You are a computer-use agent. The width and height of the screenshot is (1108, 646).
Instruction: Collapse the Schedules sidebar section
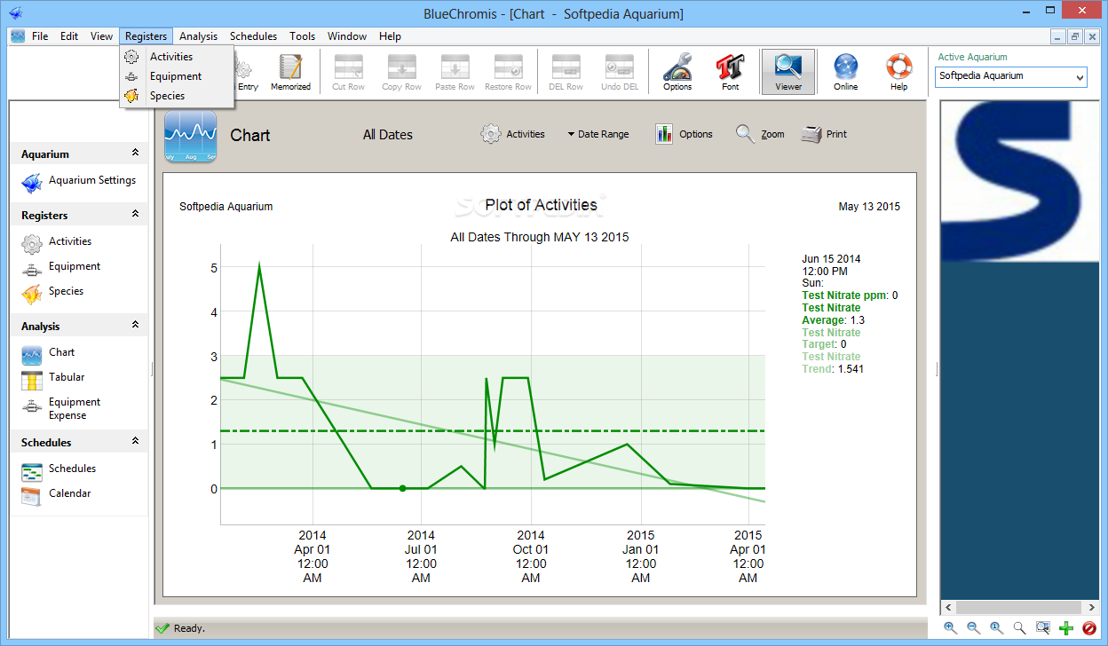click(135, 442)
